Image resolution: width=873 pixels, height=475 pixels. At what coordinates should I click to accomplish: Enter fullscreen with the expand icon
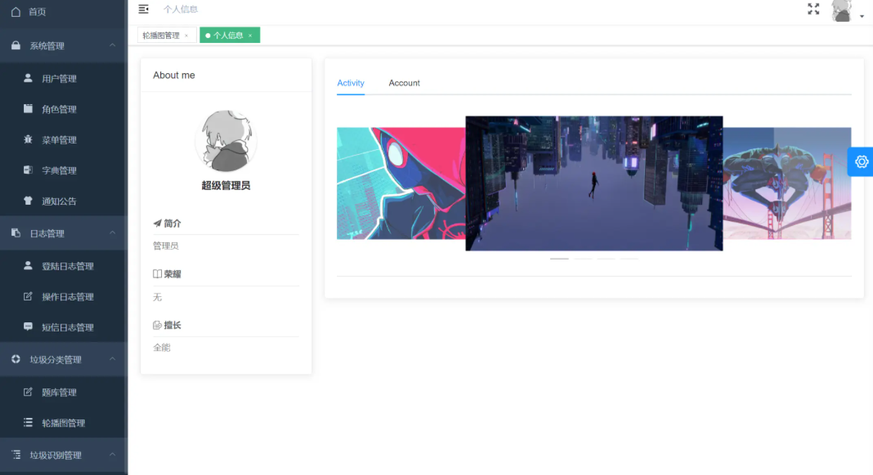[x=813, y=9]
